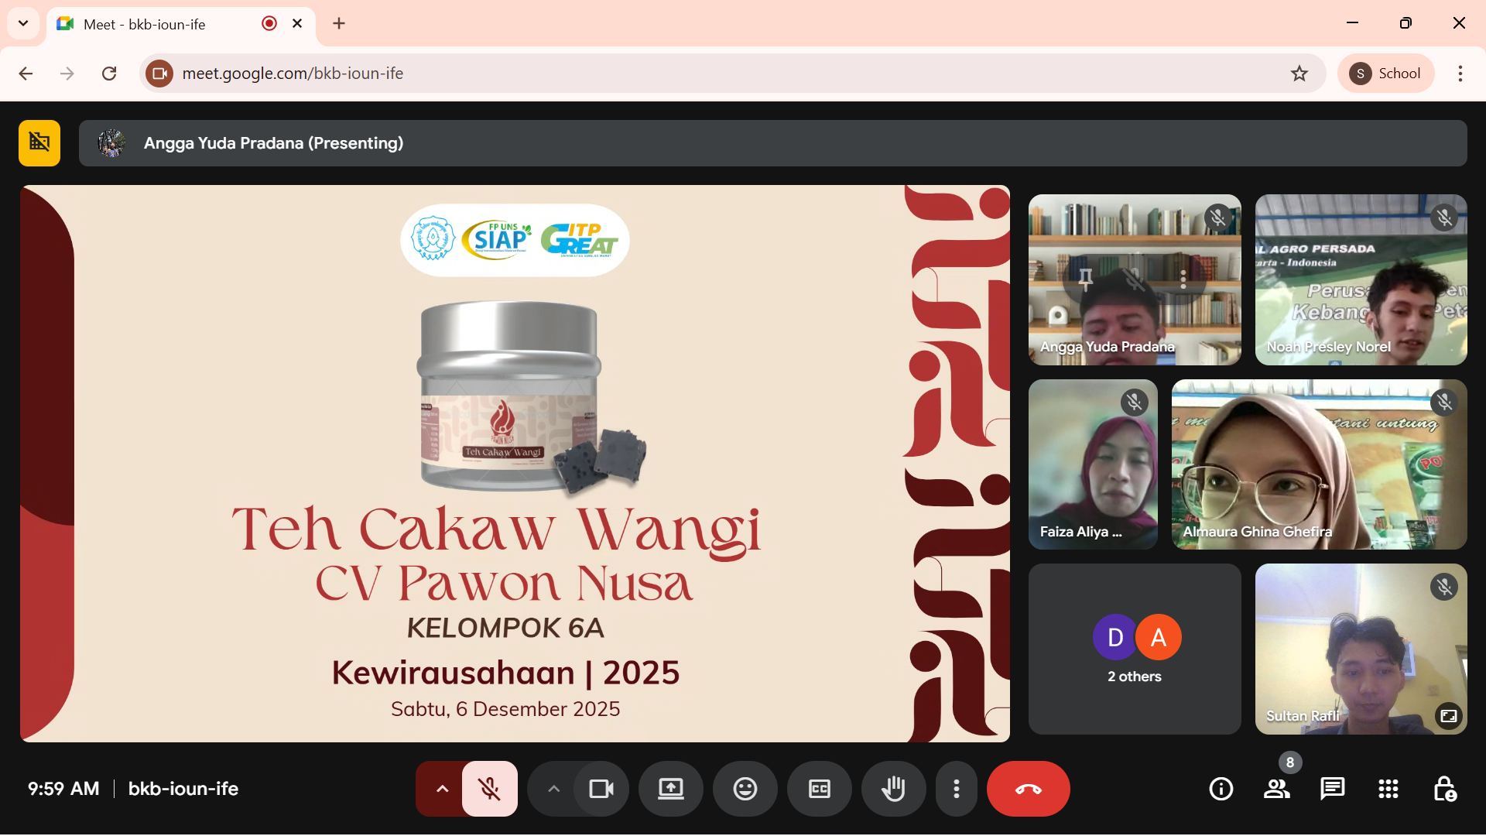Focus the meet.google.com address bar

pos(732,74)
